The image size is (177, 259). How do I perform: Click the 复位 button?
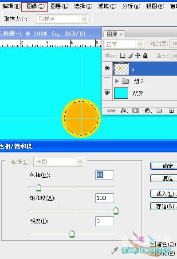[164, 179]
